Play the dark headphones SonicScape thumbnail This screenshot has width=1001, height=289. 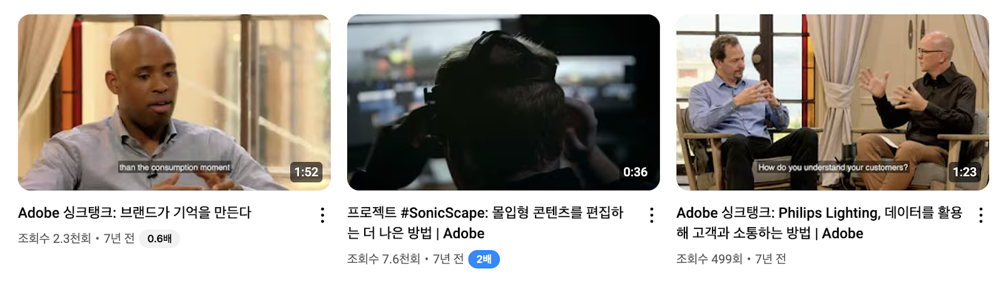[503, 103]
